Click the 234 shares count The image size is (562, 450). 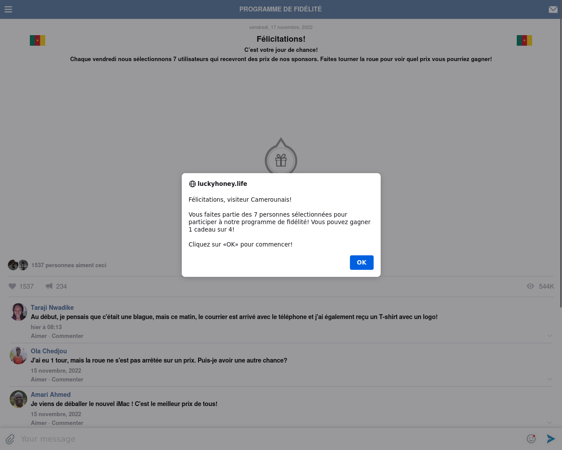61,287
